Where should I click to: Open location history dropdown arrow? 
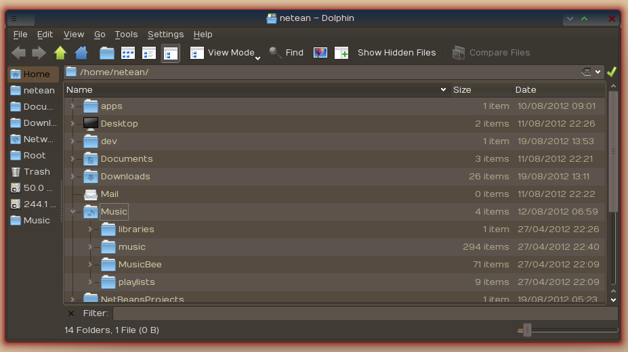point(598,72)
